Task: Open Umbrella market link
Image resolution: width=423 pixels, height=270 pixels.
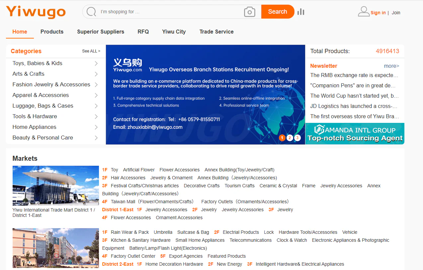Action: pyautogui.click(x=163, y=232)
